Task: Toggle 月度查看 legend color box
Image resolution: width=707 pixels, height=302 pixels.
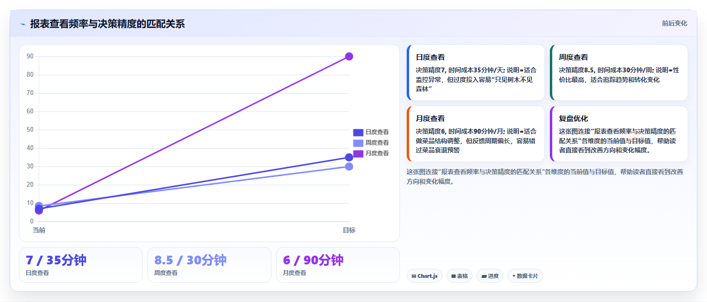Action: click(x=358, y=153)
